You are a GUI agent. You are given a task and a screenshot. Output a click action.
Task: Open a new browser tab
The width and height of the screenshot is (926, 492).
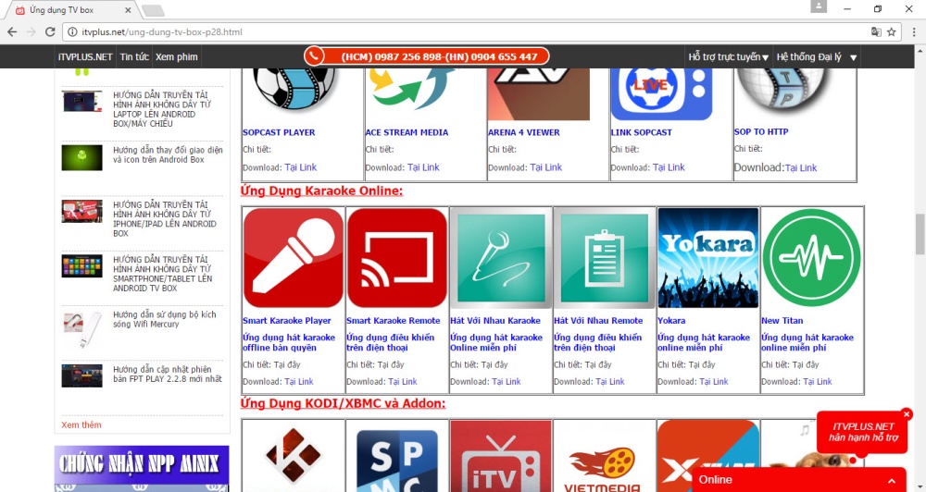coord(154,10)
